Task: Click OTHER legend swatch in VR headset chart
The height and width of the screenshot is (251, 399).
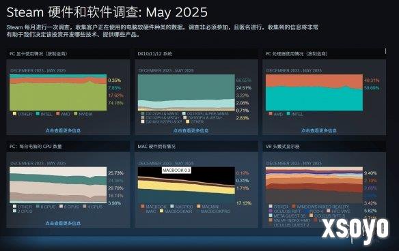Action: 271,206
